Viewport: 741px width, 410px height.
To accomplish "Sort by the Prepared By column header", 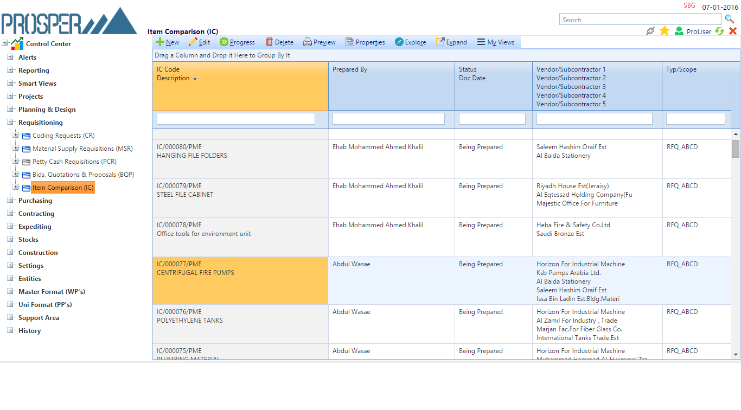I will [392, 86].
